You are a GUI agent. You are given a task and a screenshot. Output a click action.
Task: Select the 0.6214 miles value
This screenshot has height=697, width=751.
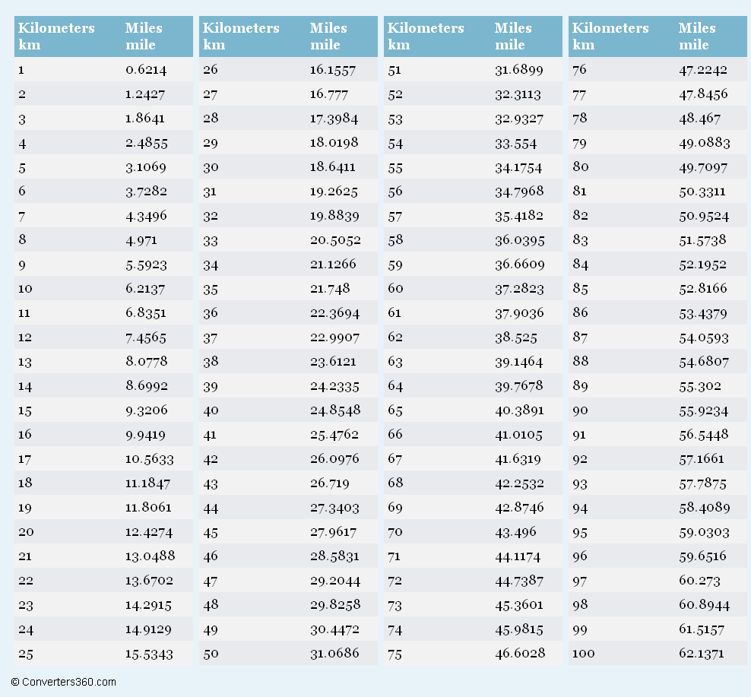coord(146,70)
